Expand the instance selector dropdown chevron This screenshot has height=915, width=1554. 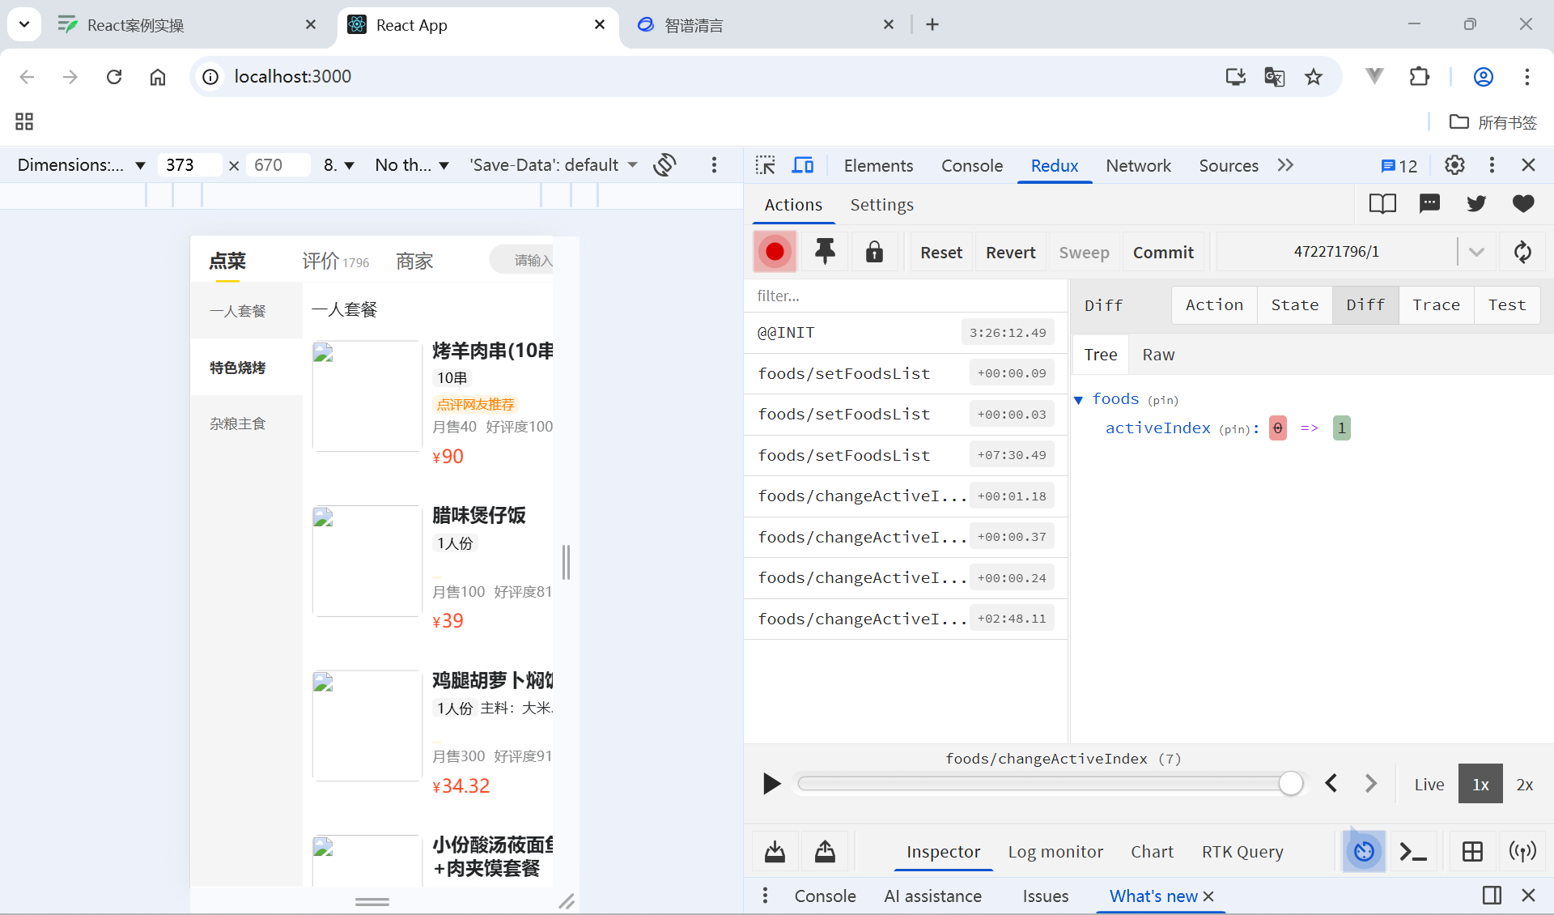point(1476,252)
